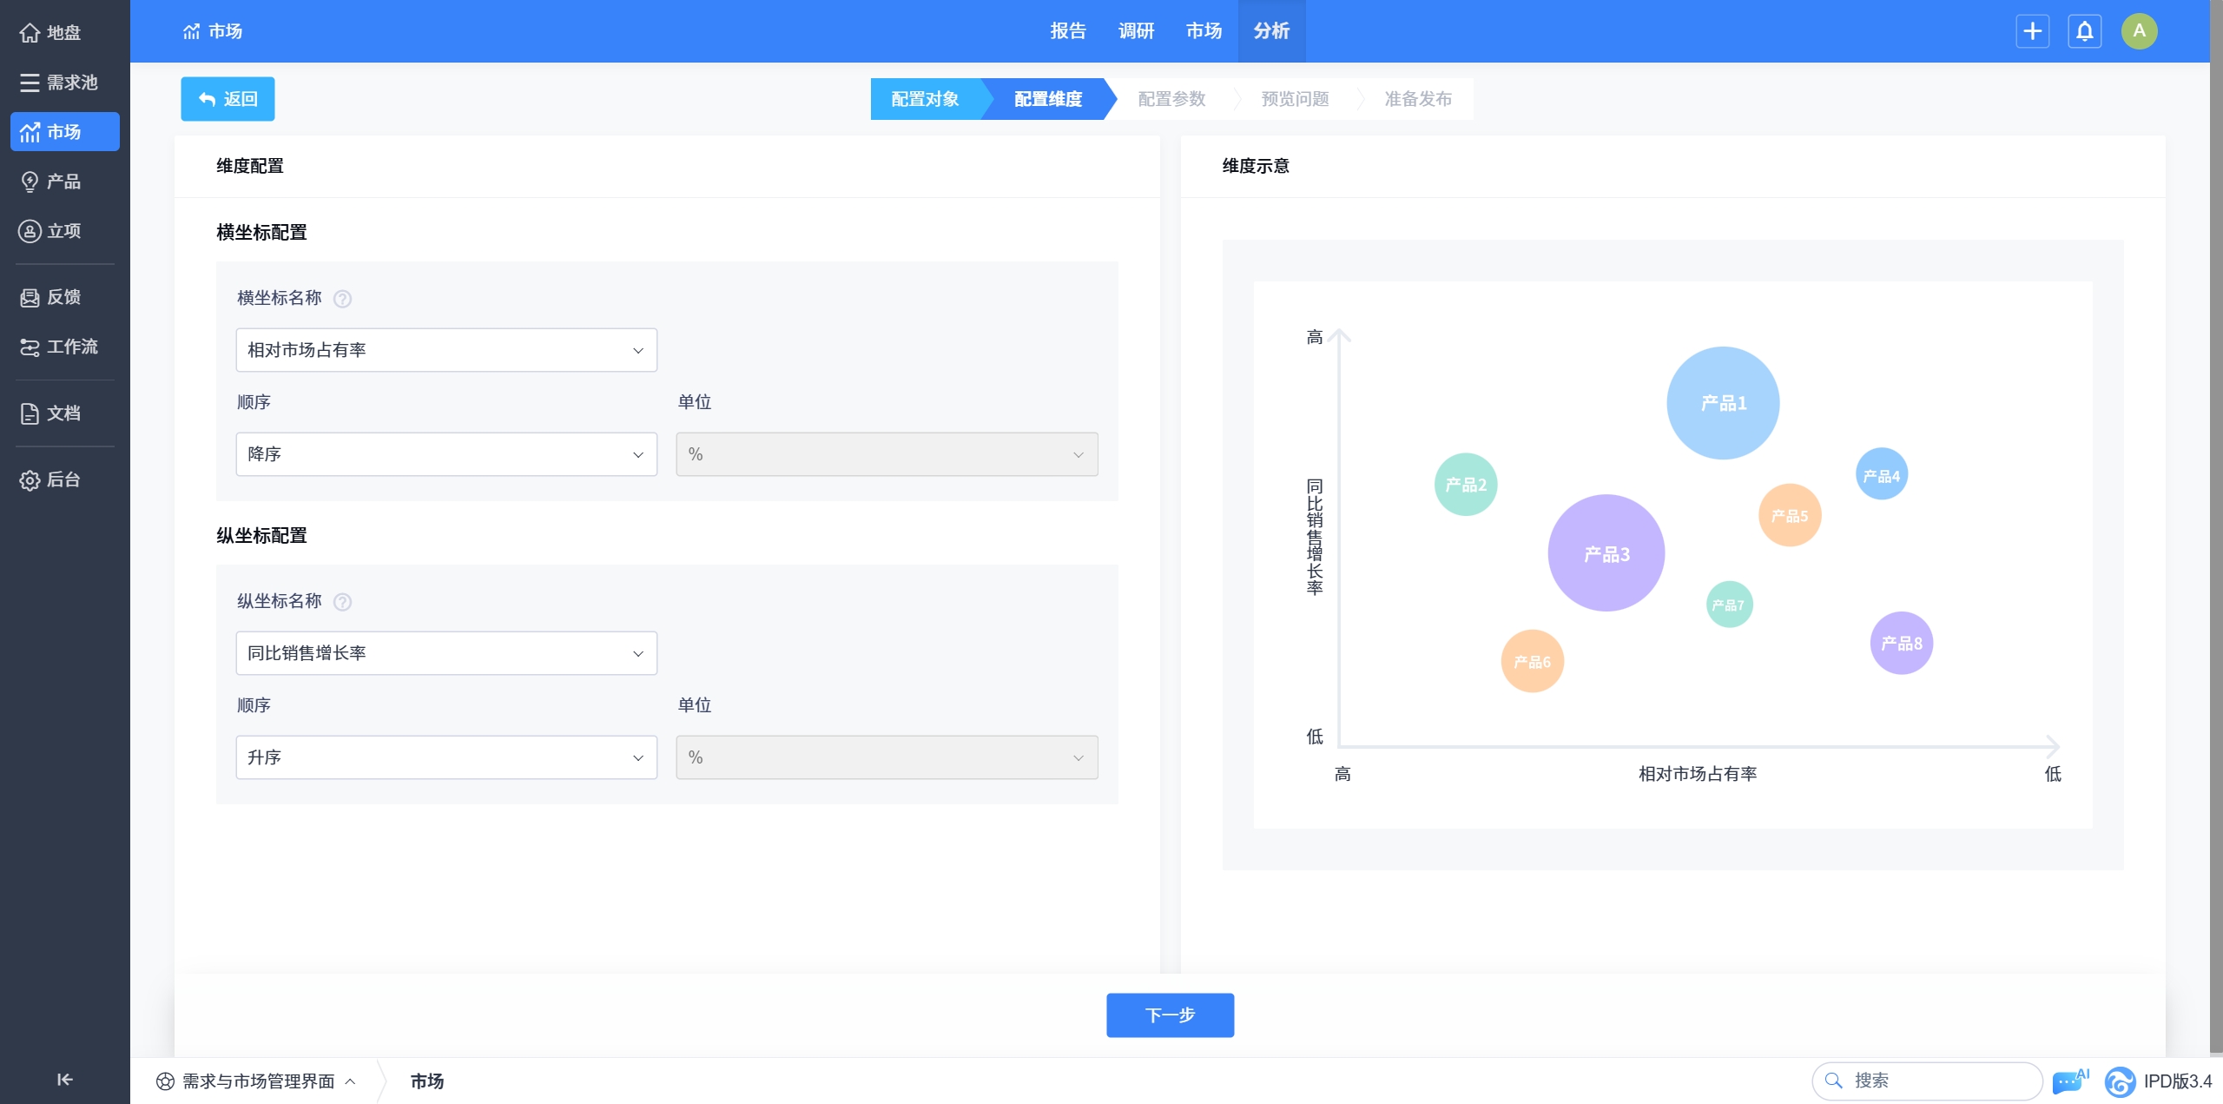Screen dimensions: 2223x1104
Task: Click the plus icon in top bar
Action: tap(2032, 31)
